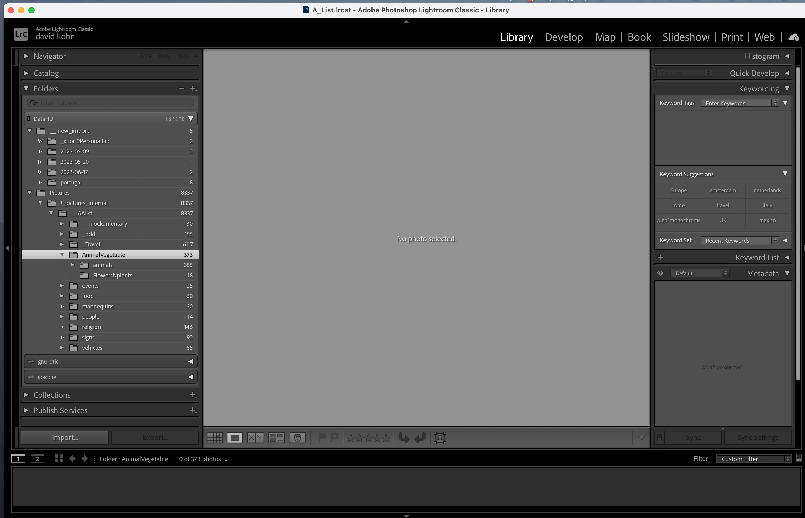Screen dimensions: 805x518
Task: Click the rotate photo counter-clockwise arrow
Action: click(x=404, y=438)
